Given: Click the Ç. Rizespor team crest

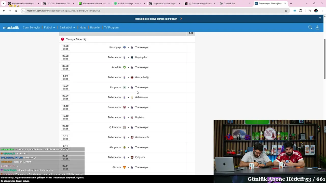Looking at the screenshot, I should (x=125, y=127).
